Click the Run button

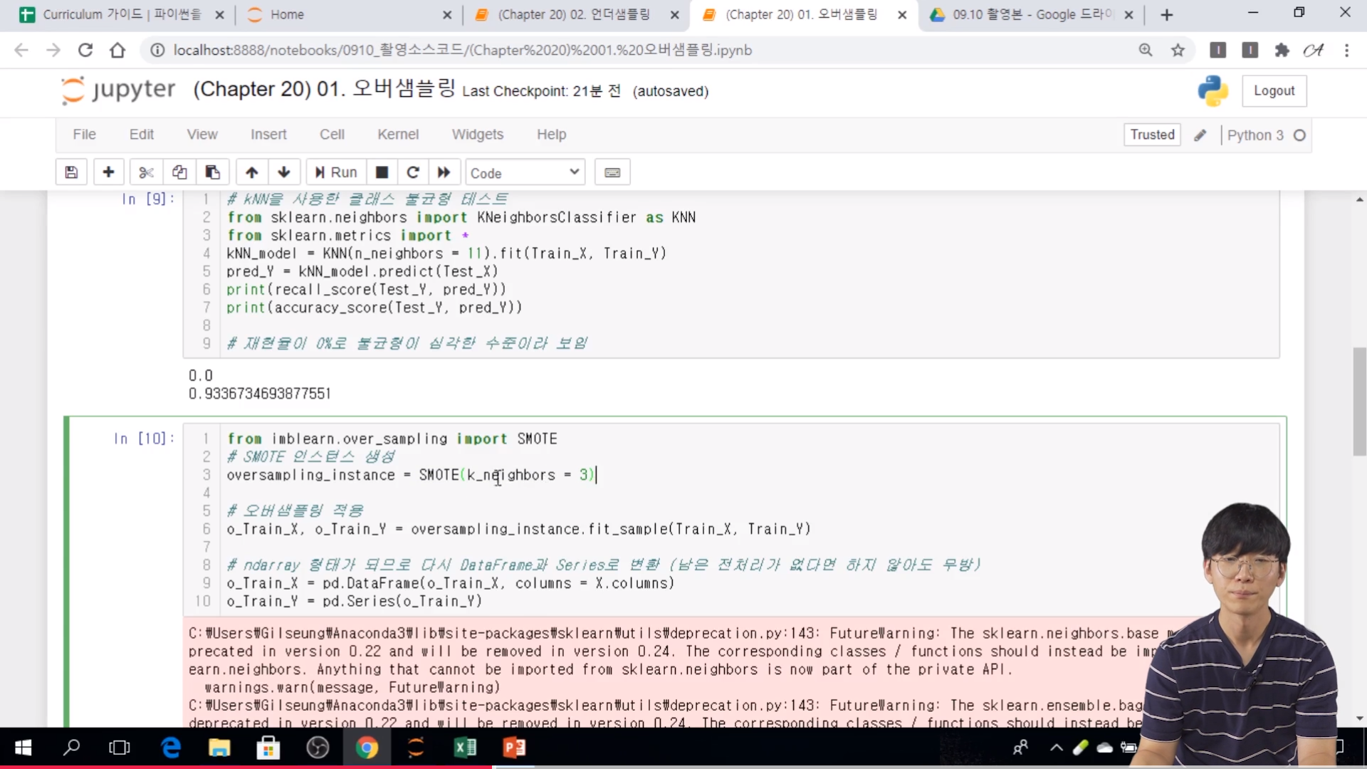click(336, 172)
